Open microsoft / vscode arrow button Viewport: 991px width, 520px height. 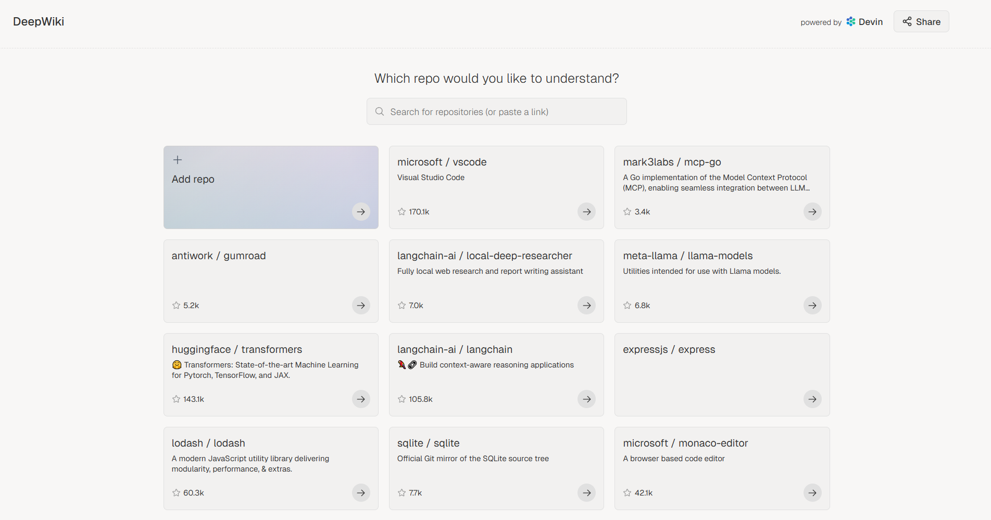click(586, 212)
